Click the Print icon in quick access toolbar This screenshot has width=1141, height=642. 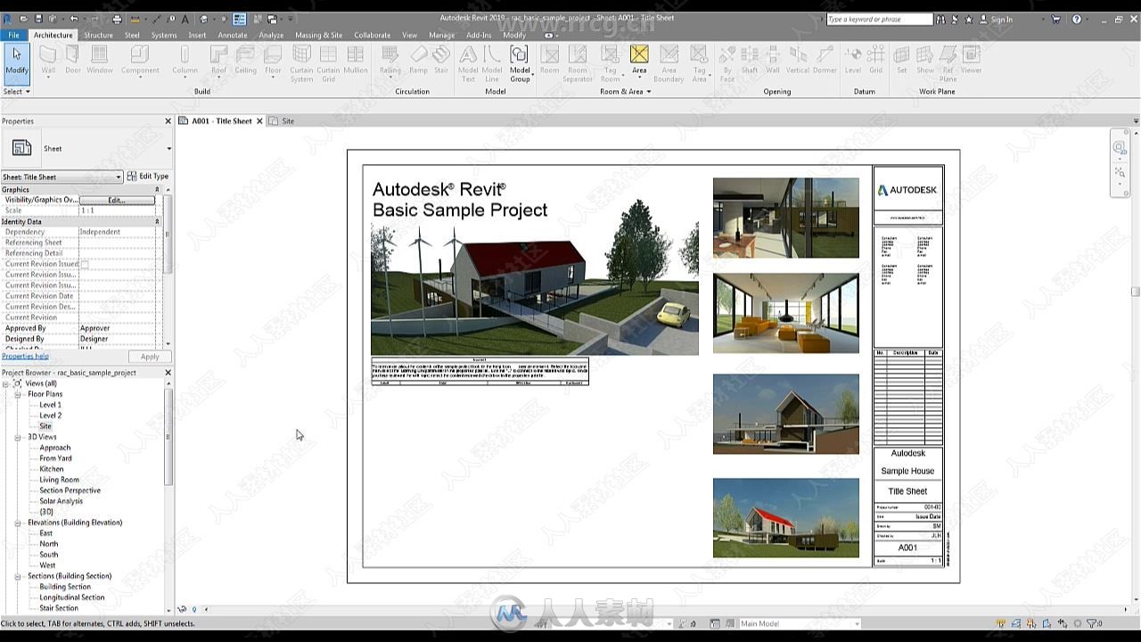117,19
